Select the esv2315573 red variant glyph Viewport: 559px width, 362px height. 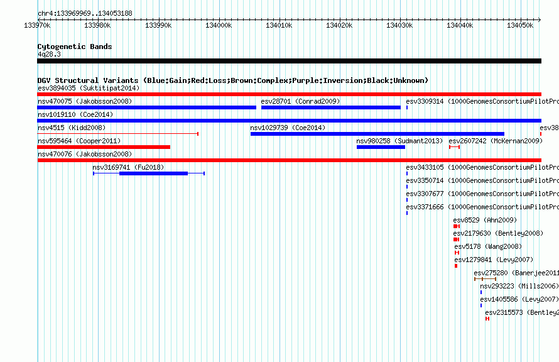coord(487,319)
